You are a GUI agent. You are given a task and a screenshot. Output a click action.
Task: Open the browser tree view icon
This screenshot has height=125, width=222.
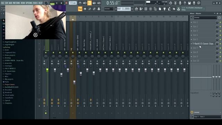click(155, 9)
